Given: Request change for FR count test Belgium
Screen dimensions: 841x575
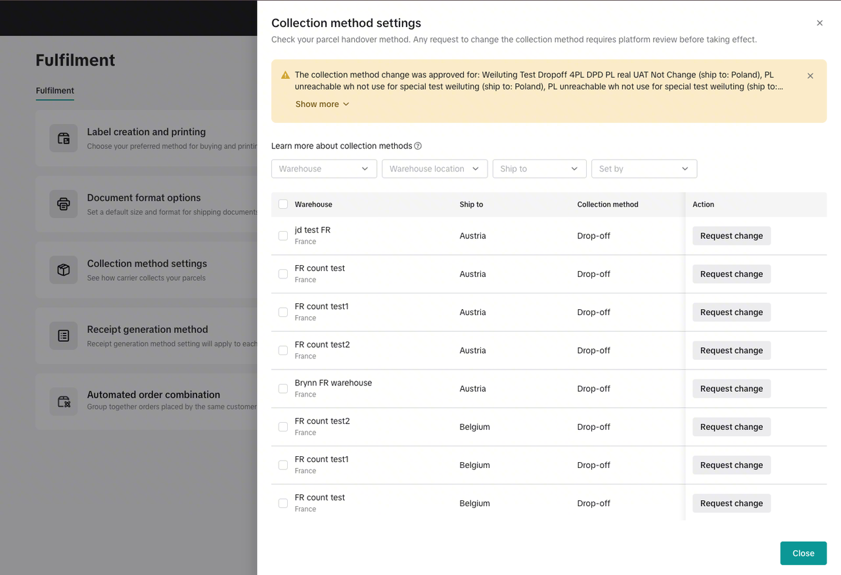Looking at the screenshot, I should point(731,503).
